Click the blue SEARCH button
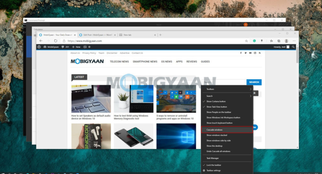 click(x=254, y=82)
